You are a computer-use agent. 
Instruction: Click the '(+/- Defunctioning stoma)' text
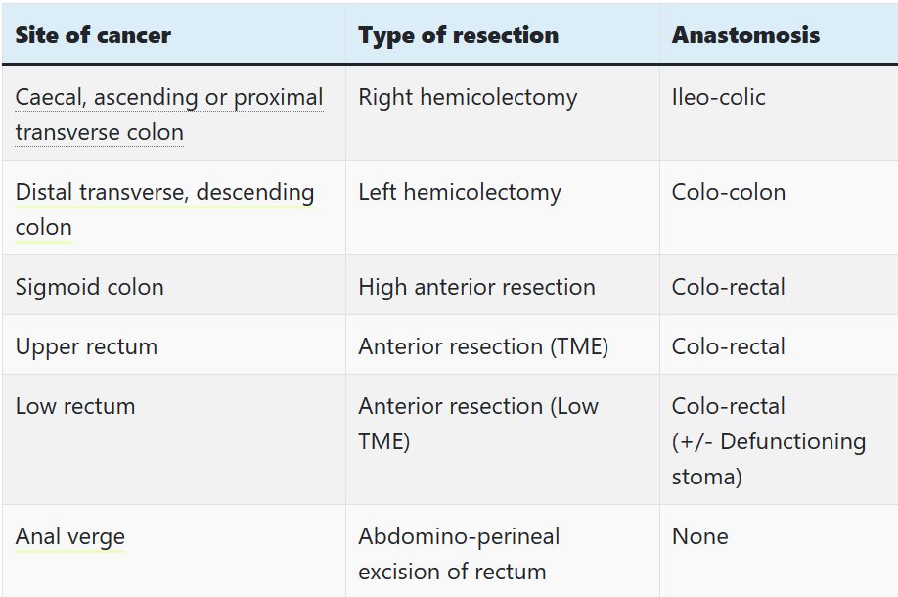click(x=768, y=459)
